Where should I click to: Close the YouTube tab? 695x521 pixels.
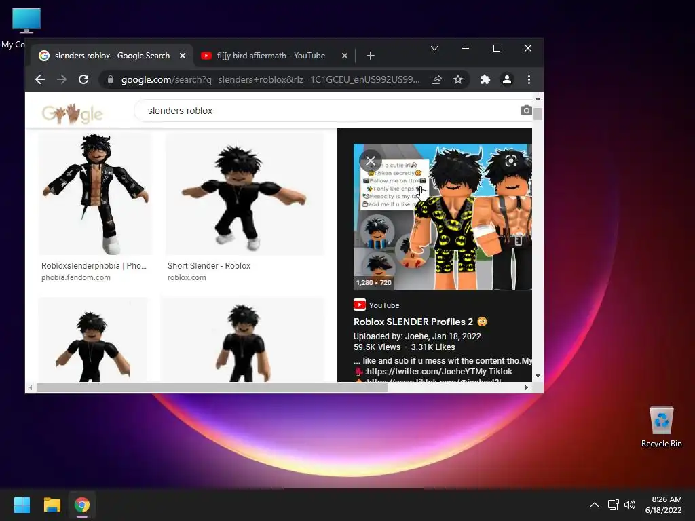[x=344, y=56]
